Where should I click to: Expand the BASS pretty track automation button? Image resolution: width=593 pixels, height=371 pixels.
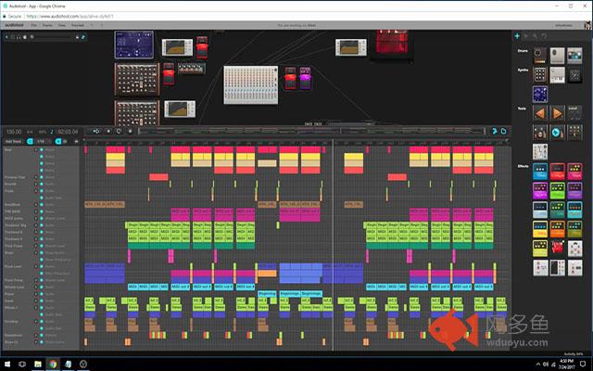(x=36, y=219)
